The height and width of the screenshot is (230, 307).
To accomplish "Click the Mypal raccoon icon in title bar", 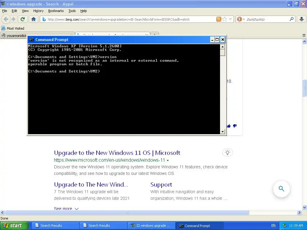I will (x=3, y=4).
